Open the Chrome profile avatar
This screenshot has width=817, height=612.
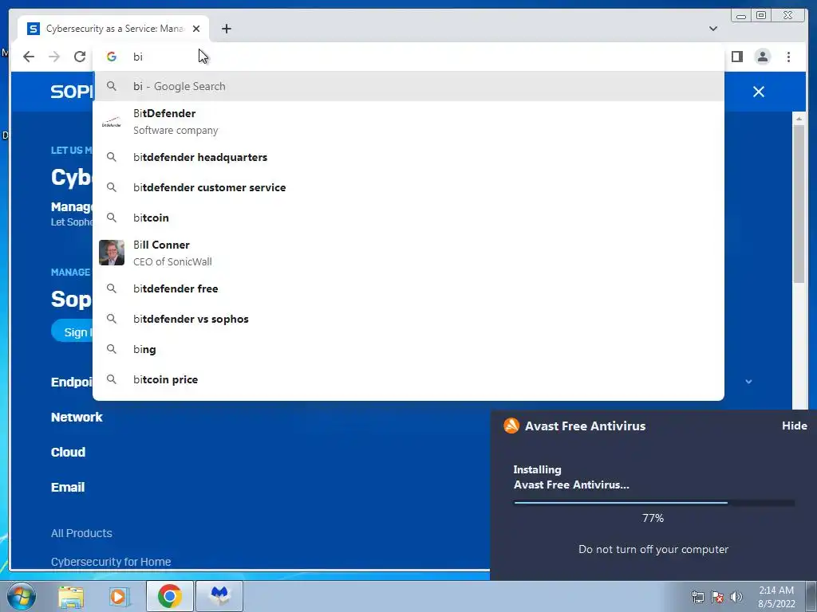click(763, 57)
